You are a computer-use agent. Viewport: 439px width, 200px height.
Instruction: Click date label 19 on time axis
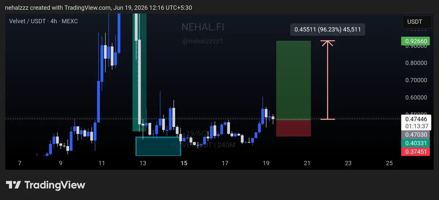coord(266,163)
